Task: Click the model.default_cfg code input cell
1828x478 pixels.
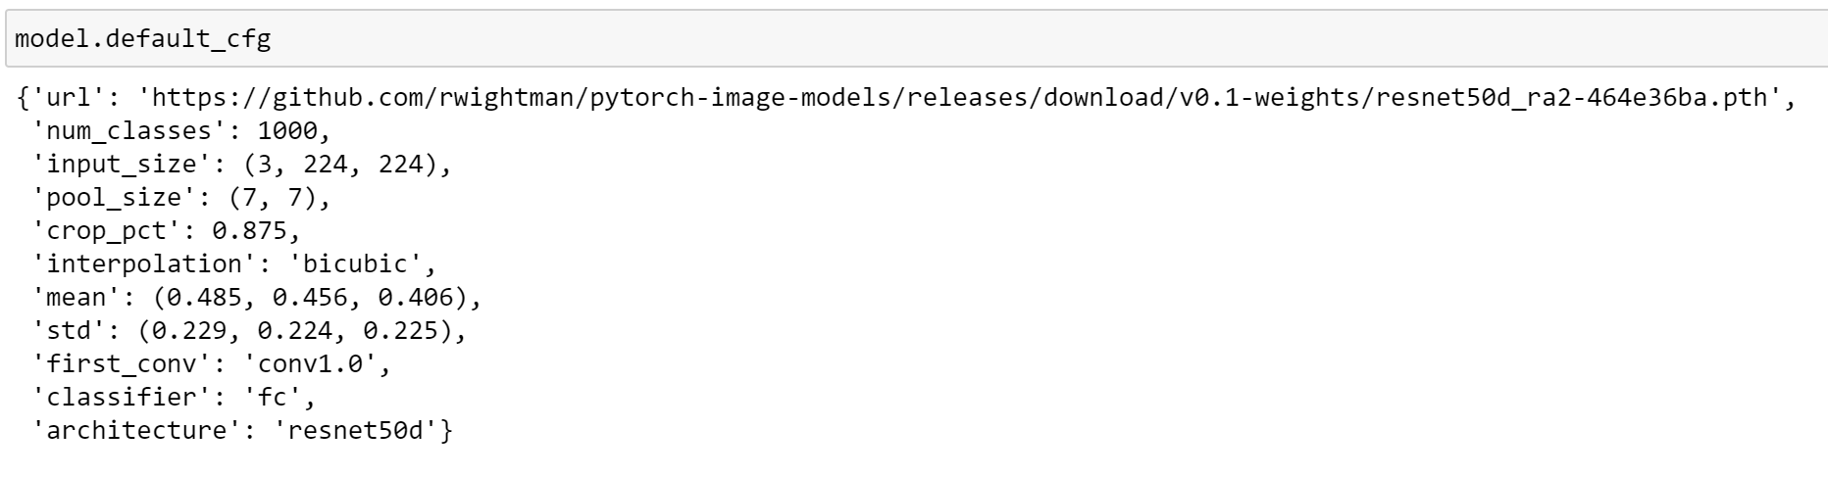Action: [x=912, y=39]
